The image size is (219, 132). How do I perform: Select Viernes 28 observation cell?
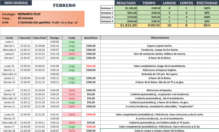[160, 130]
